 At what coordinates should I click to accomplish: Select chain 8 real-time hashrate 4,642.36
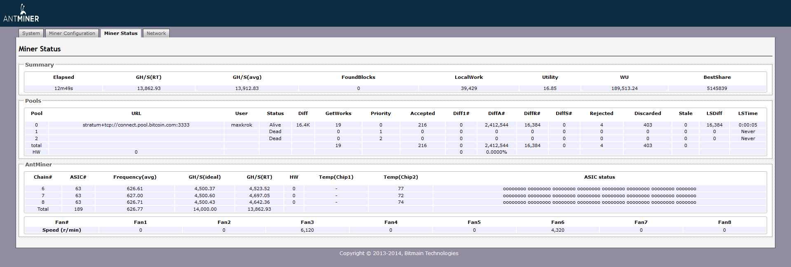pos(260,202)
